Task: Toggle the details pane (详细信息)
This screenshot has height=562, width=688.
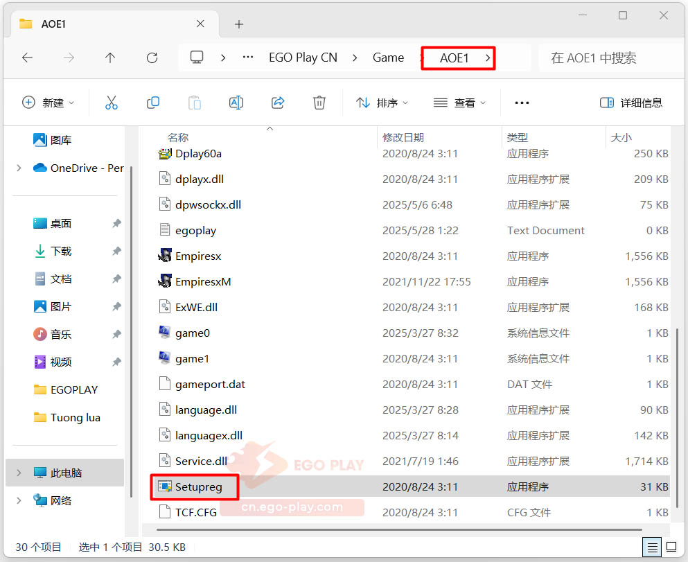Action: click(631, 103)
